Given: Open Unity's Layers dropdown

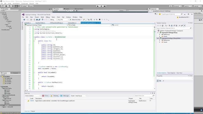Looking at the screenshot, I should click(188, 6).
